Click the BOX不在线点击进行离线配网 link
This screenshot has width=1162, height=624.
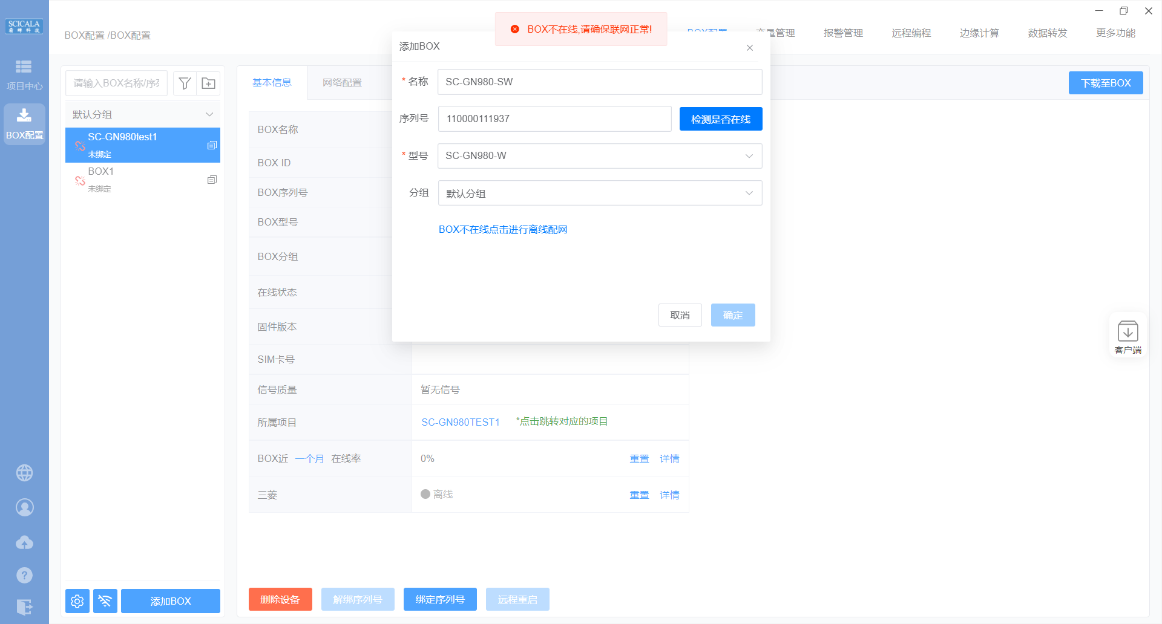[502, 230]
